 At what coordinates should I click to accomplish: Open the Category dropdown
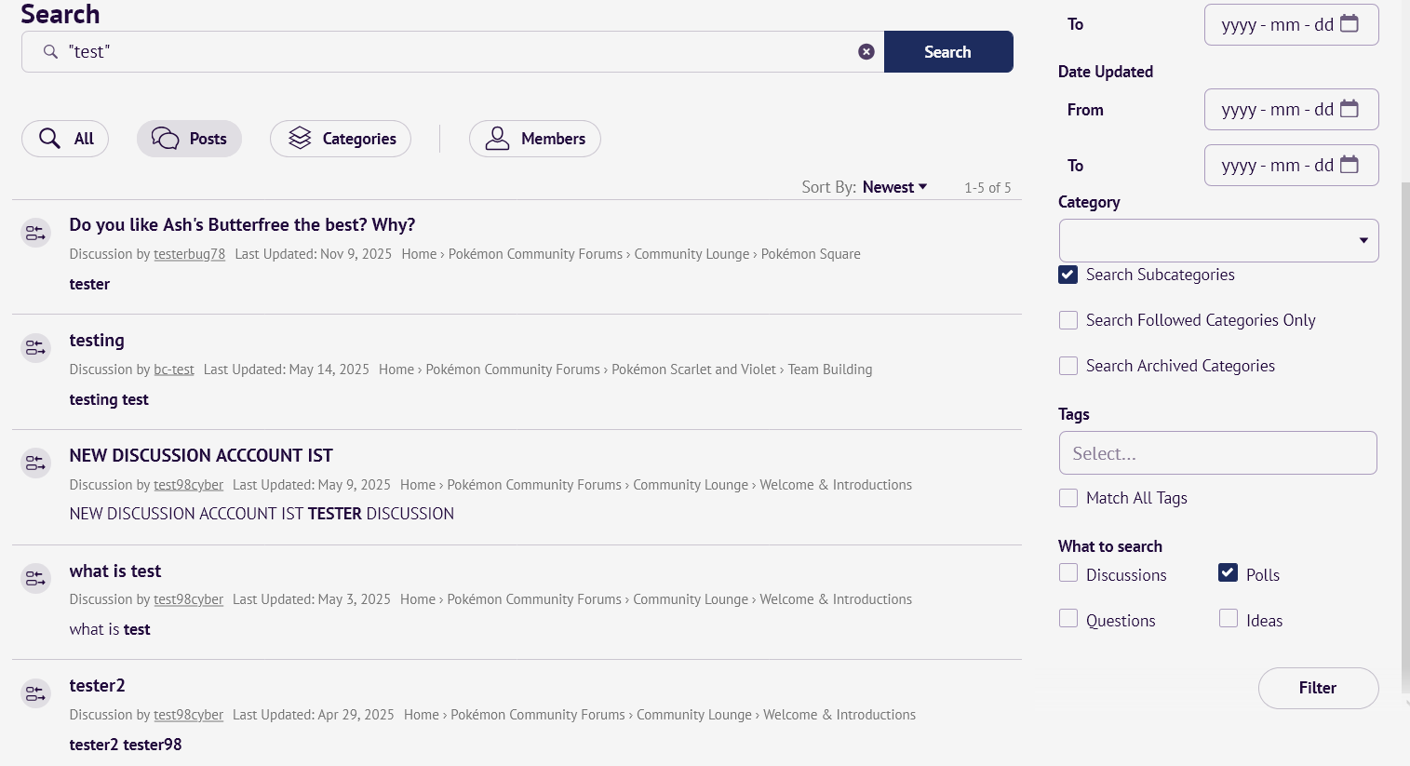click(1218, 241)
